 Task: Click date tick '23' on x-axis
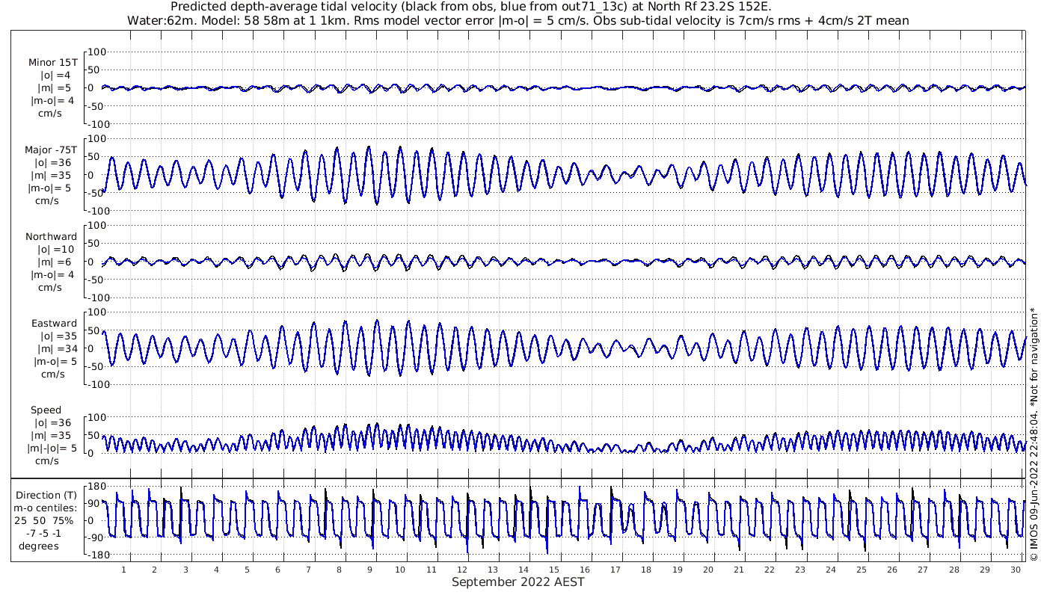800,570
